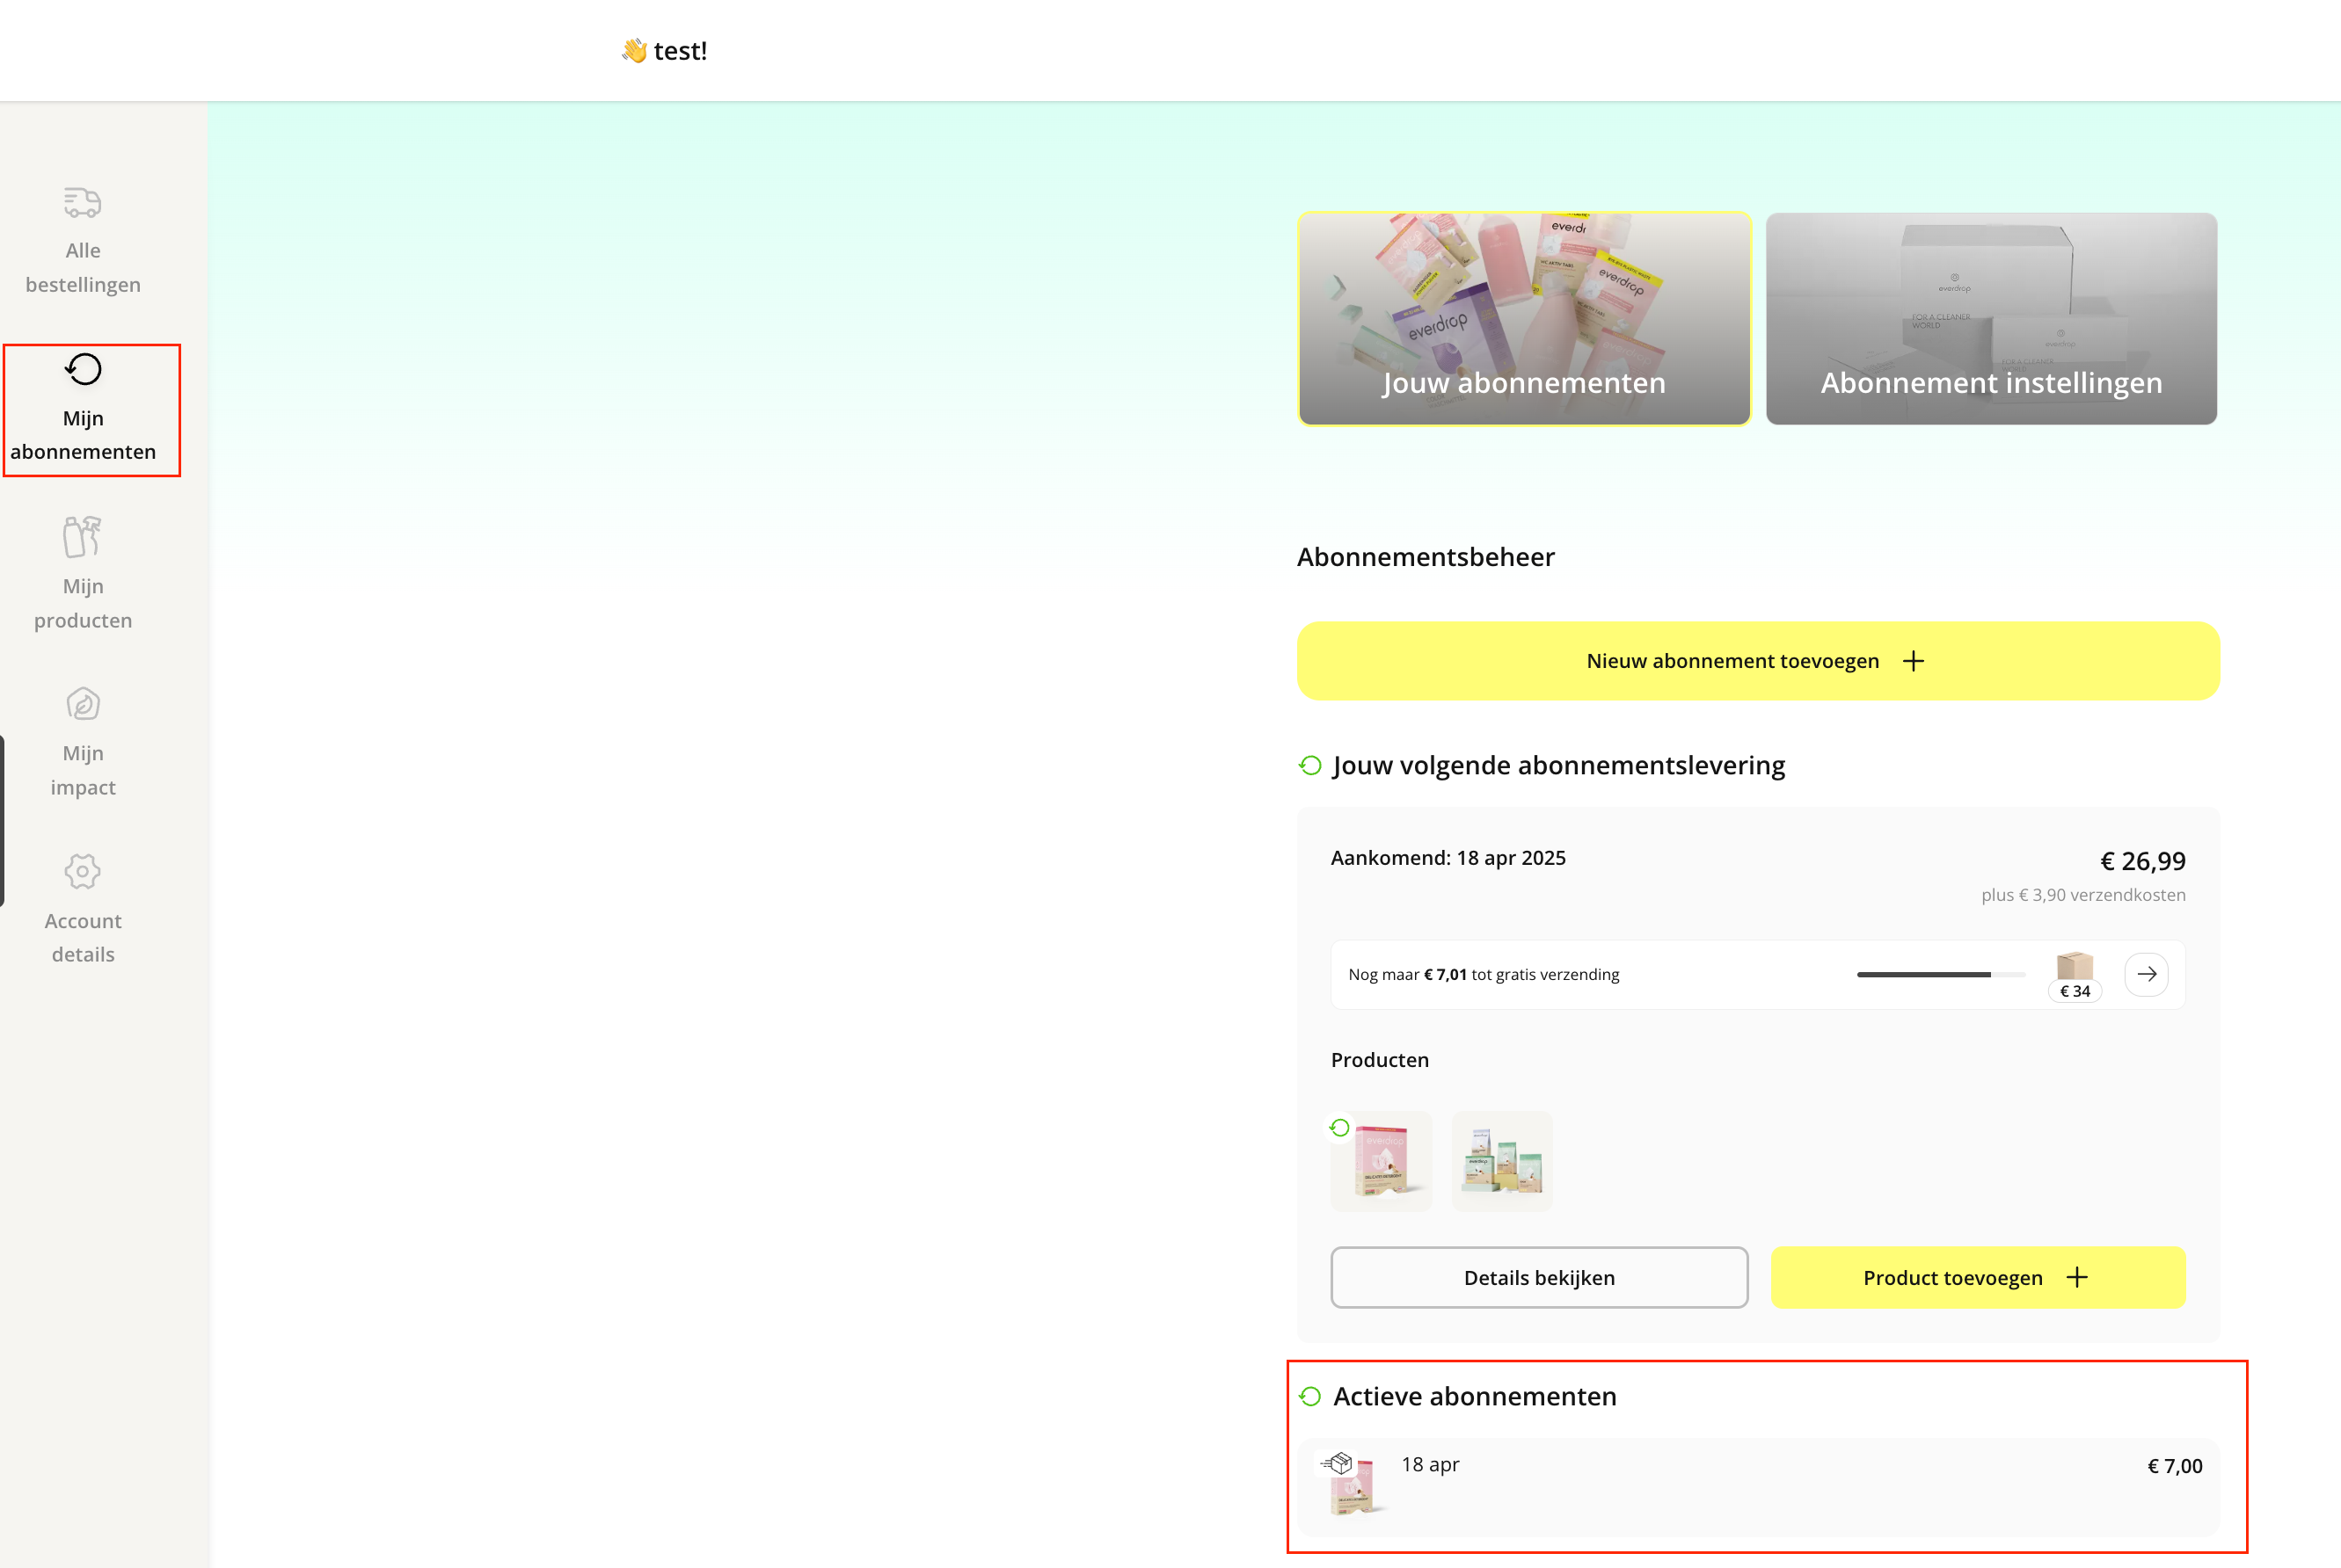Click the subscription badge on the first product image
The image size is (2341, 1568).
click(x=1340, y=1127)
